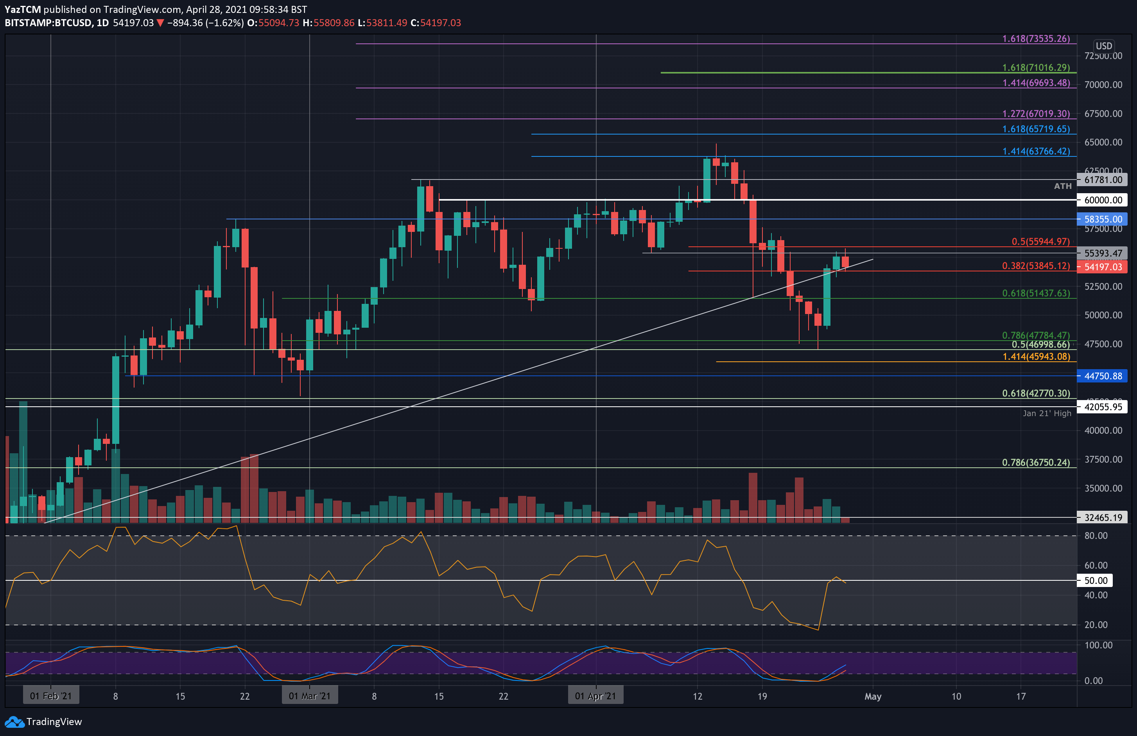Click the white 42055.95 price axis tag

1102,407
